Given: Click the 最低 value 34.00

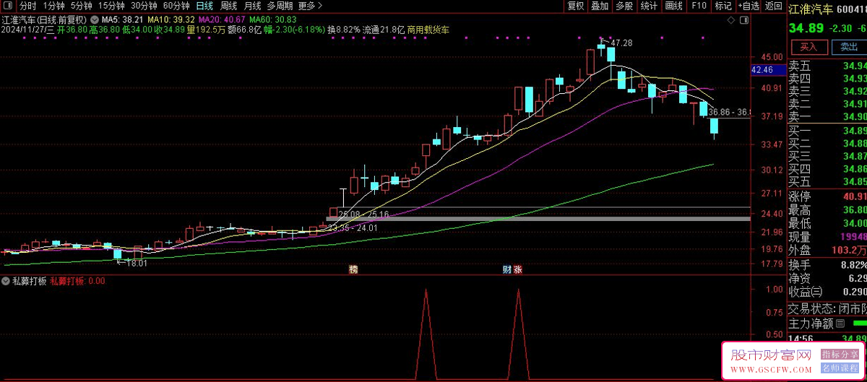Looking at the screenshot, I should pyautogui.click(x=854, y=223).
